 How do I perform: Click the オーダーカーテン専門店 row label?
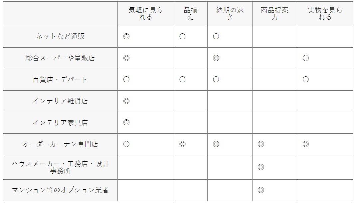[x=60, y=144]
